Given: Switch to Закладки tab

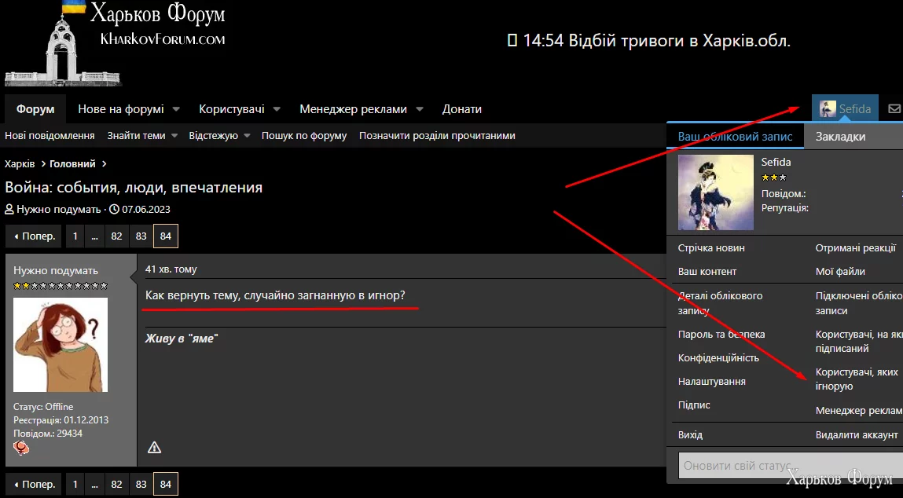Looking at the screenshot, I should point(840,137).
